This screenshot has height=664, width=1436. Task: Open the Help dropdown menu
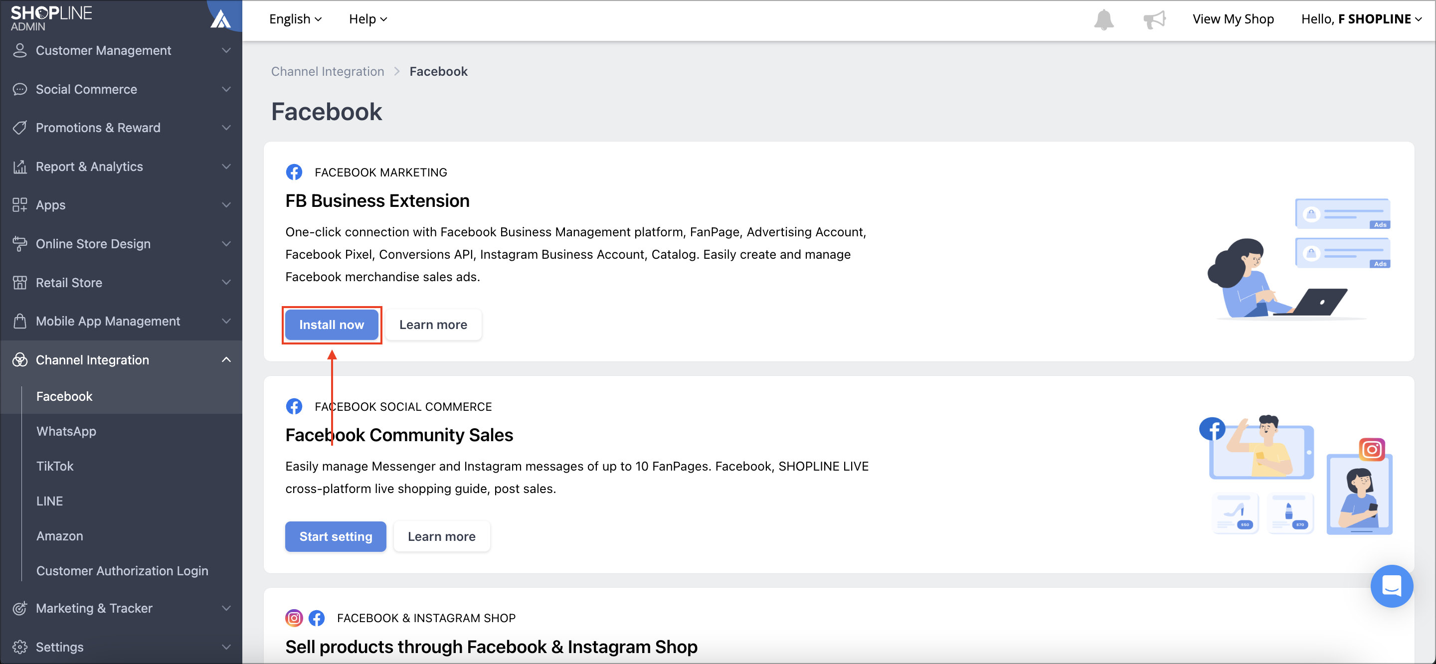368,19
